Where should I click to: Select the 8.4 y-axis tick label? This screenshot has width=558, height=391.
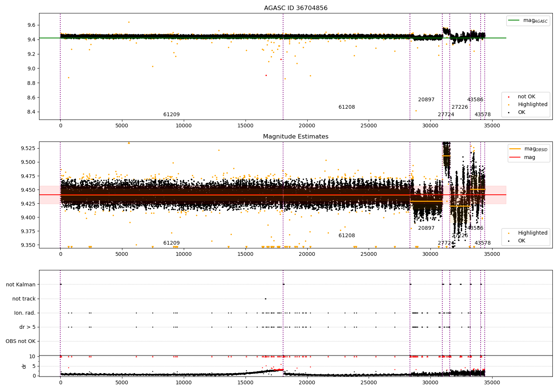point(31,112)
